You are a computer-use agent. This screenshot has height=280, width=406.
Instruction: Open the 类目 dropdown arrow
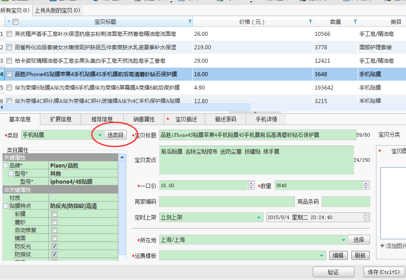(x=100, y=135)
